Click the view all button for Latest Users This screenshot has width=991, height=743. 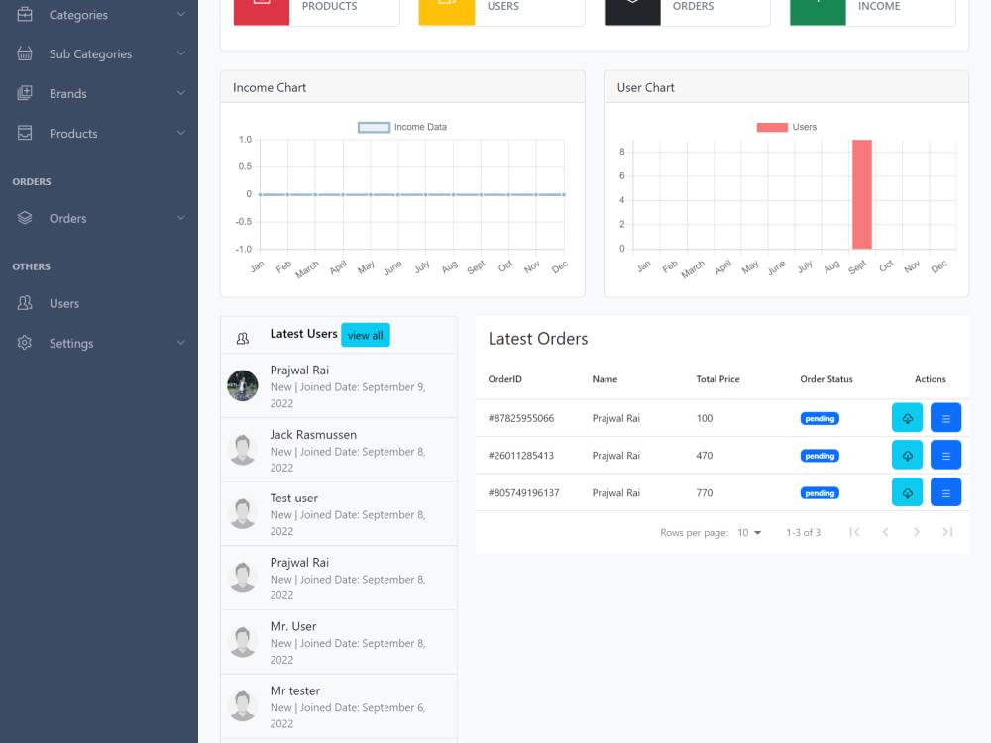[365, 335]
